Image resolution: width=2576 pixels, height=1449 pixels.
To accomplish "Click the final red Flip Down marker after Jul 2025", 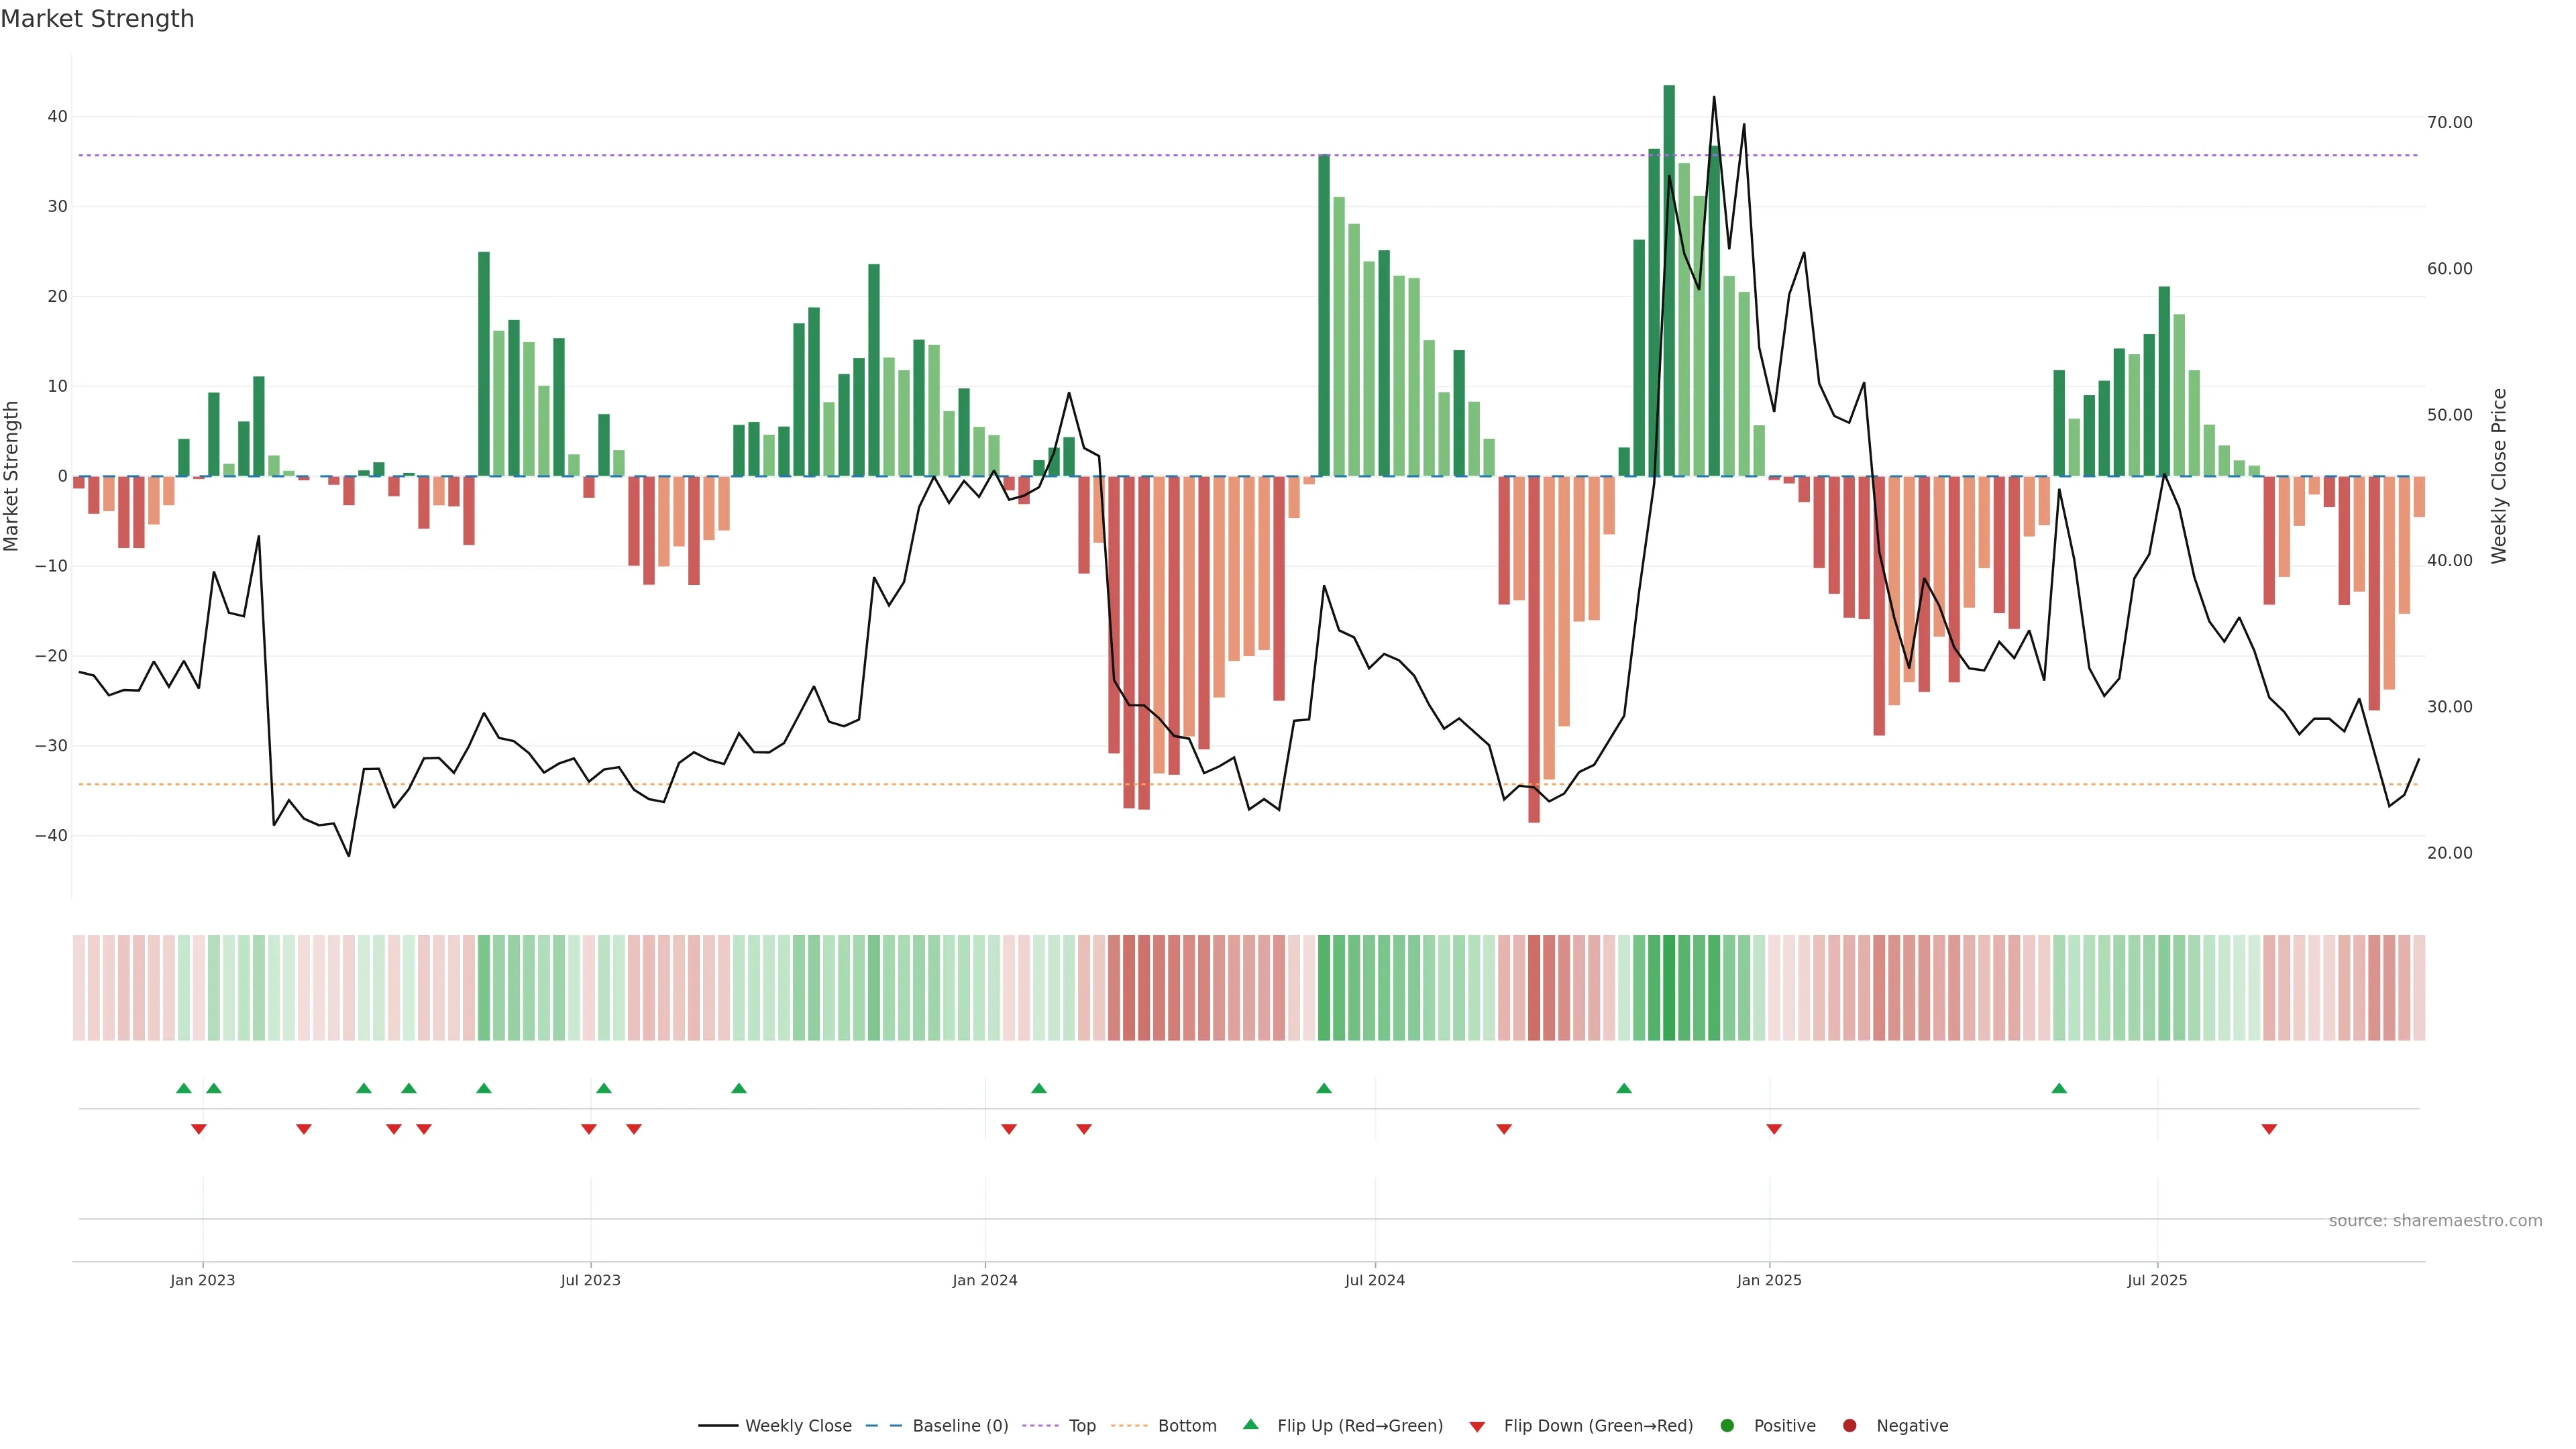I will click(x=2269, y=1129).
